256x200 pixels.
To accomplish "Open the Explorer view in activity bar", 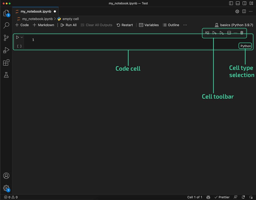I will pos(6,13).
